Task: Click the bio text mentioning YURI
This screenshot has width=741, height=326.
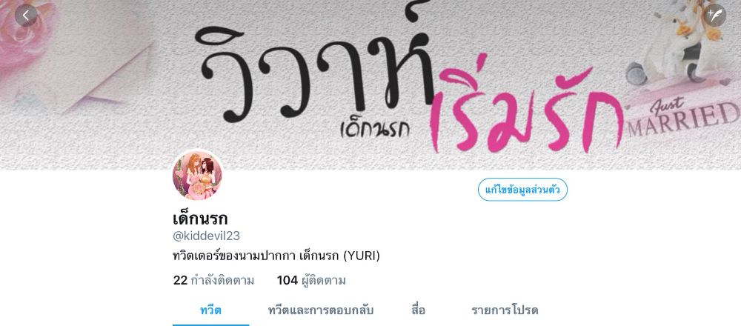Action: tap(276, 256)
